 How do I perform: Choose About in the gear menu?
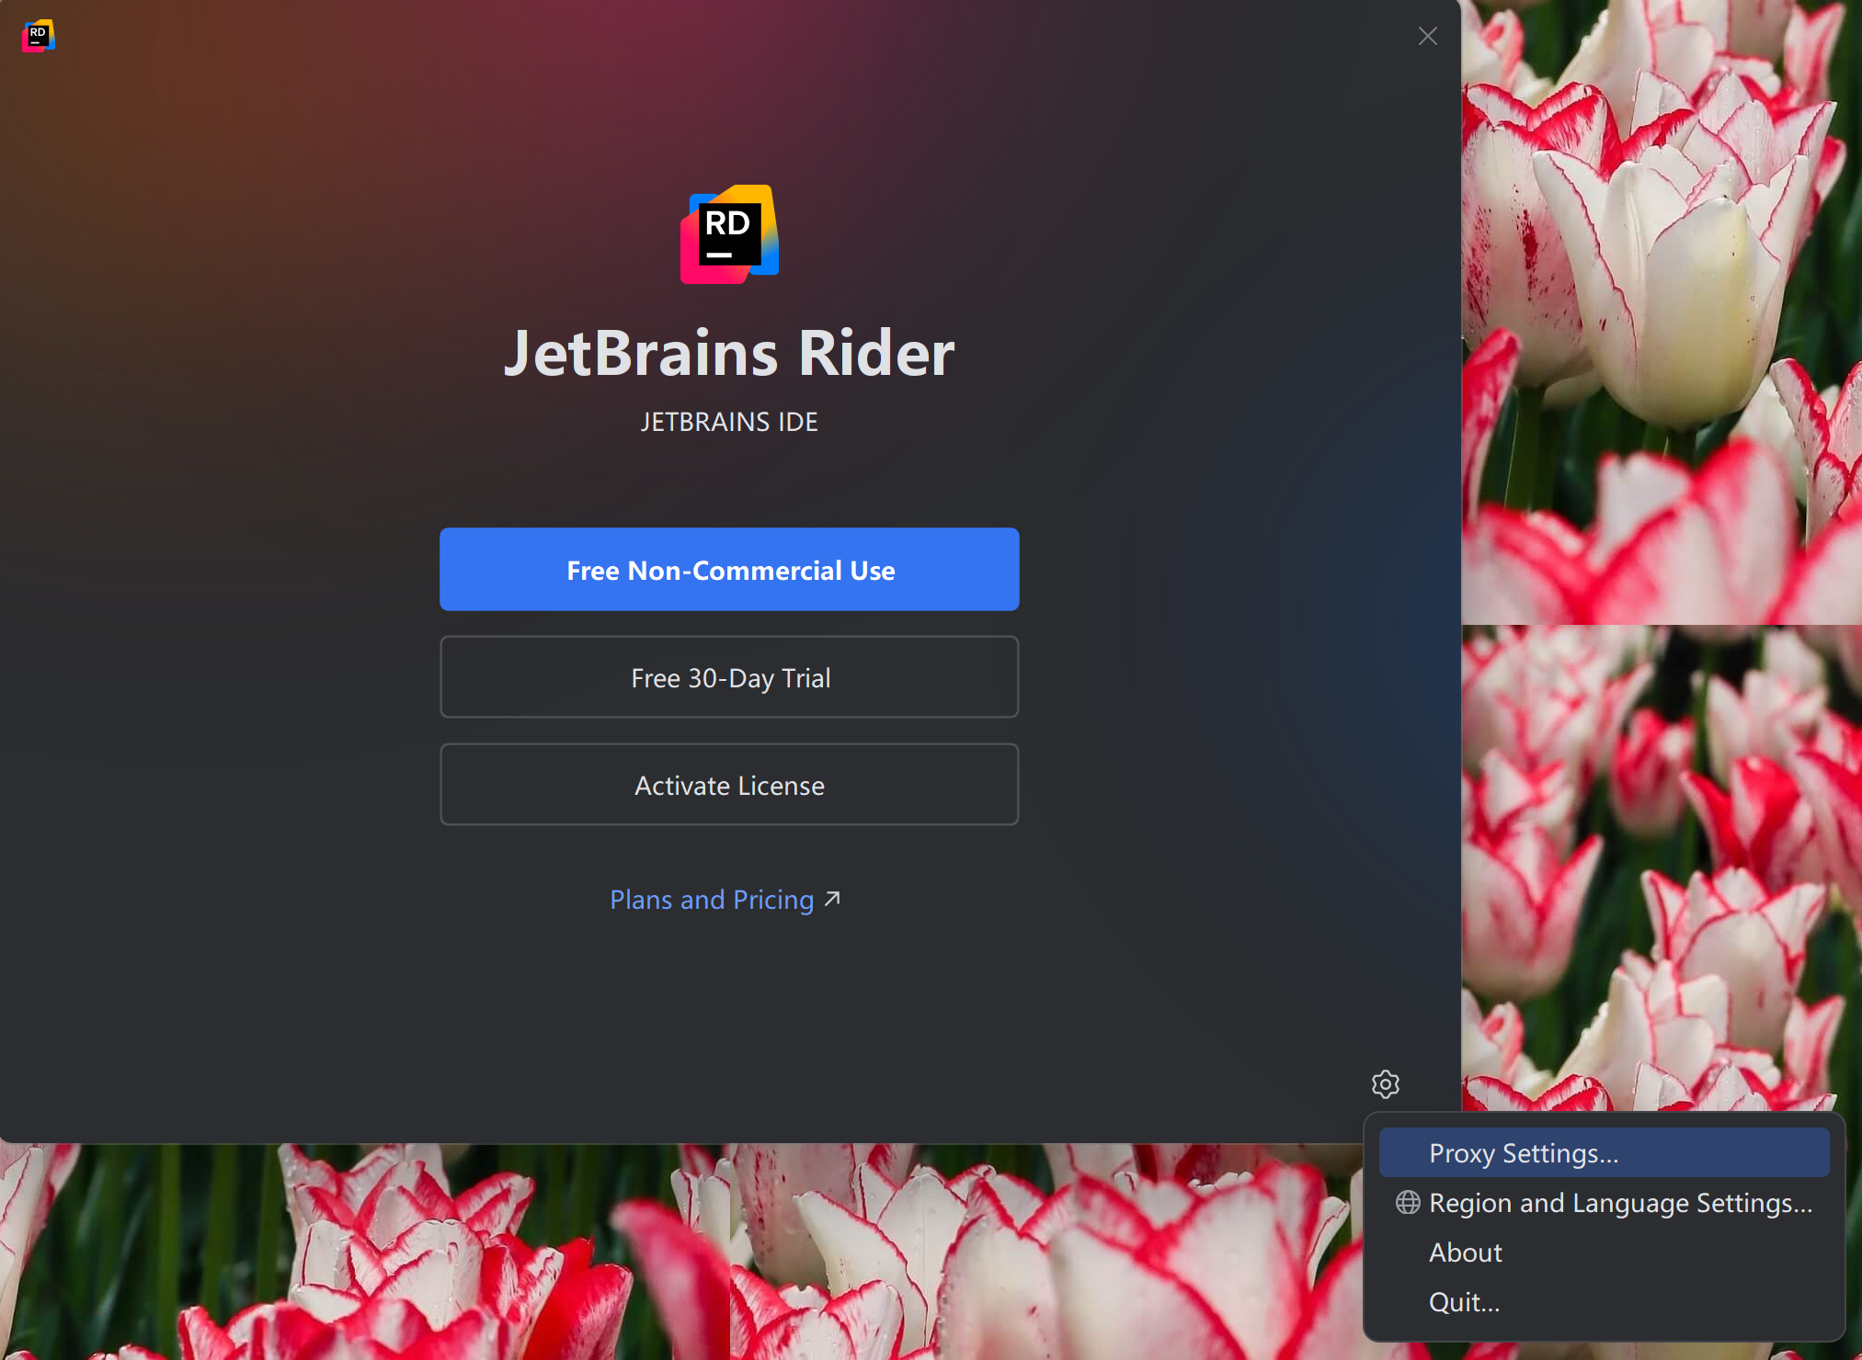pyautogui.click(x=1465, y=1252)
